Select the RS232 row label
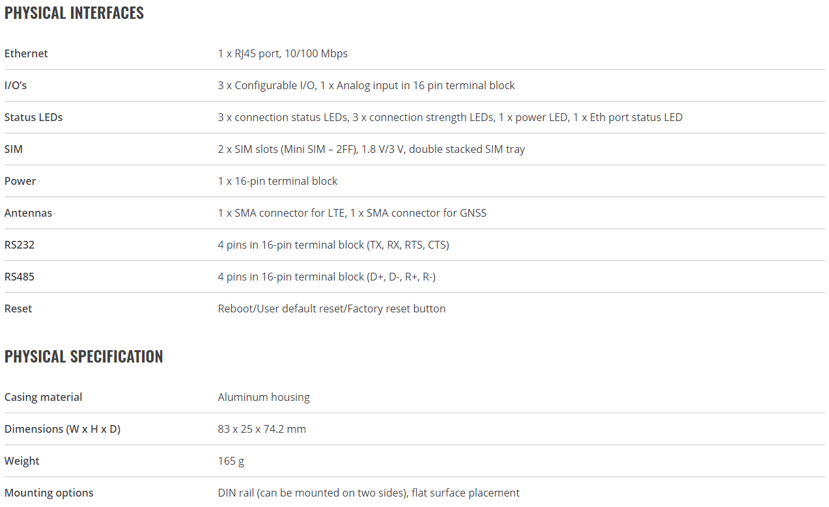This screenshot has height=507, width=829. point(20,245)
